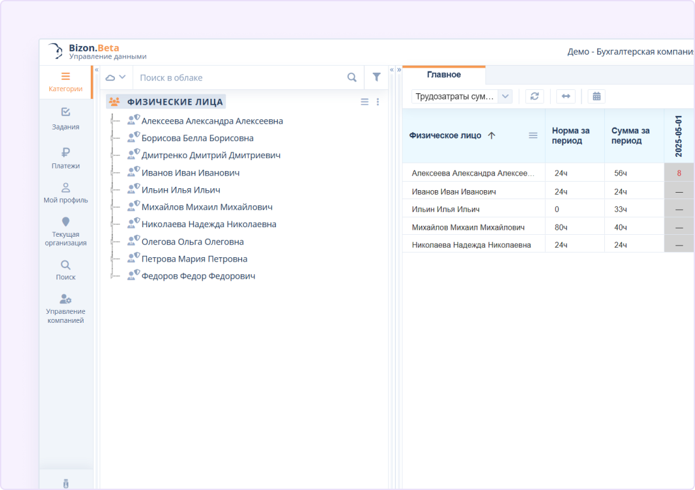Click the refresh icon in the table toolbar

coord(535,96)
